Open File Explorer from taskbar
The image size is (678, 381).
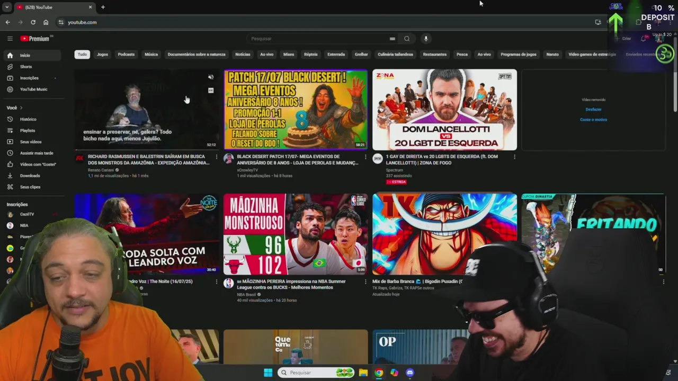point(363,373)
